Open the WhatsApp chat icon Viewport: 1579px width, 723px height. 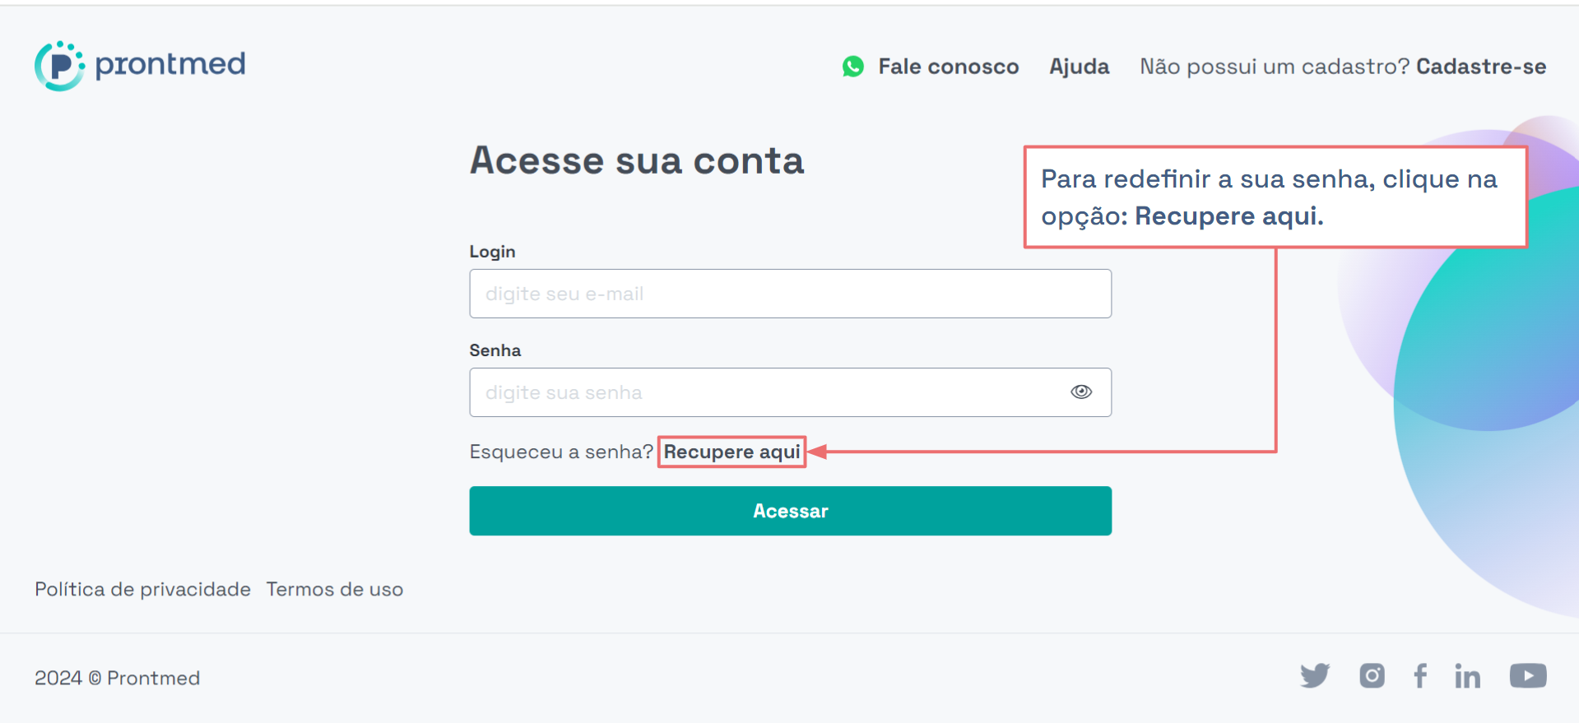coord(853,67)
